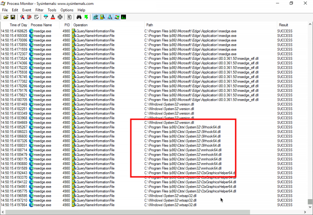Open the Process Tree icon

pos(69,17)
